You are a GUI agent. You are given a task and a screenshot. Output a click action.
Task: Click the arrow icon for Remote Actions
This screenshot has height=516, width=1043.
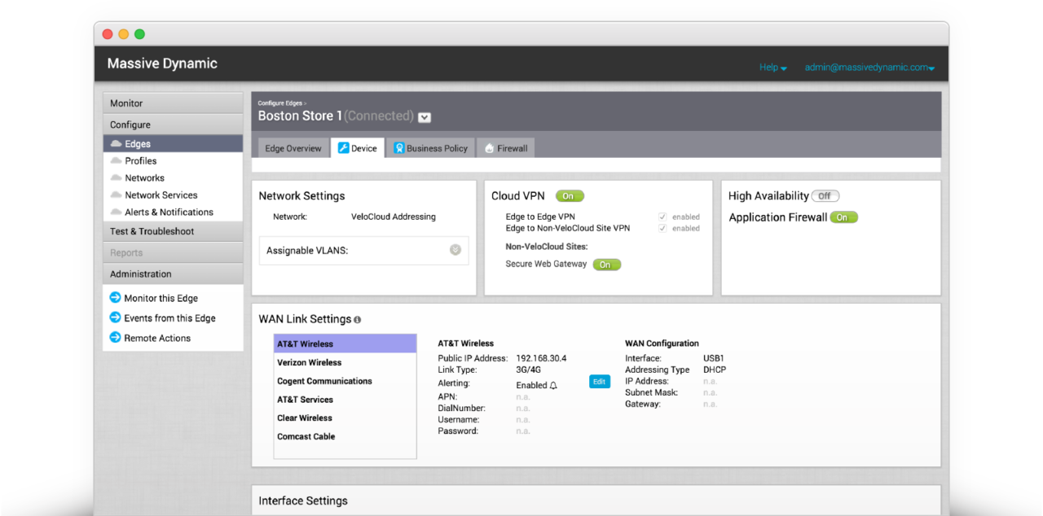[116, 338]
